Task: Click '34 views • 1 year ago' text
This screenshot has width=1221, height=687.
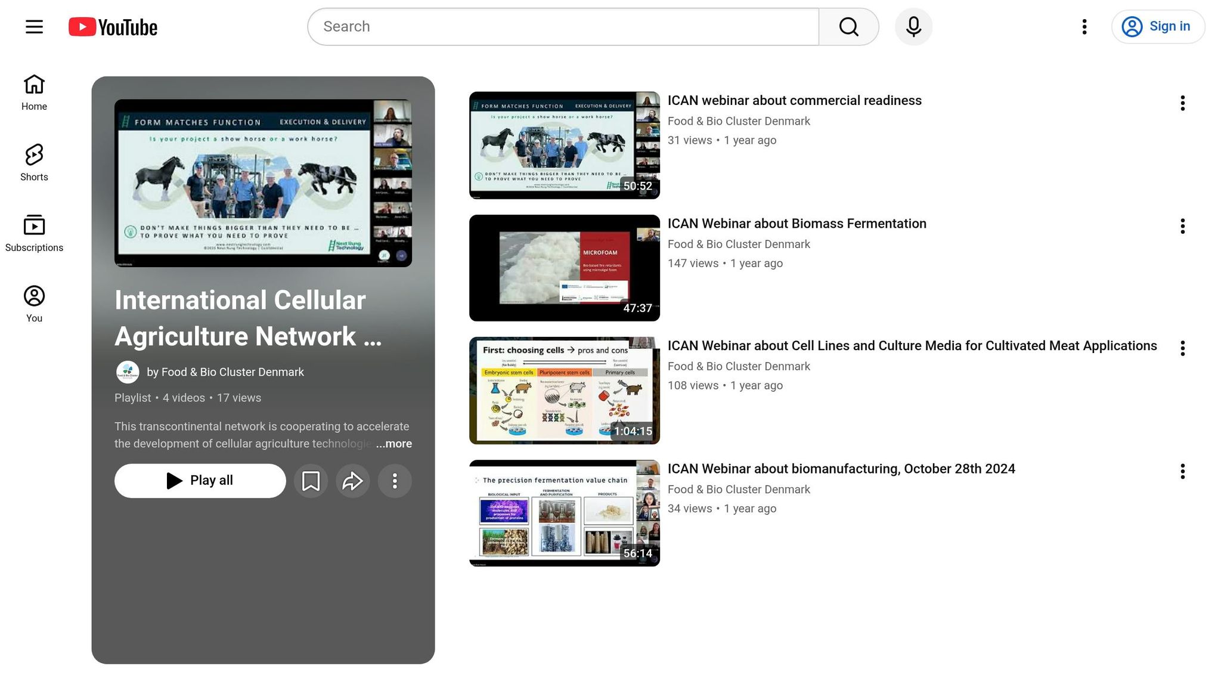Action: coord(722,509)
